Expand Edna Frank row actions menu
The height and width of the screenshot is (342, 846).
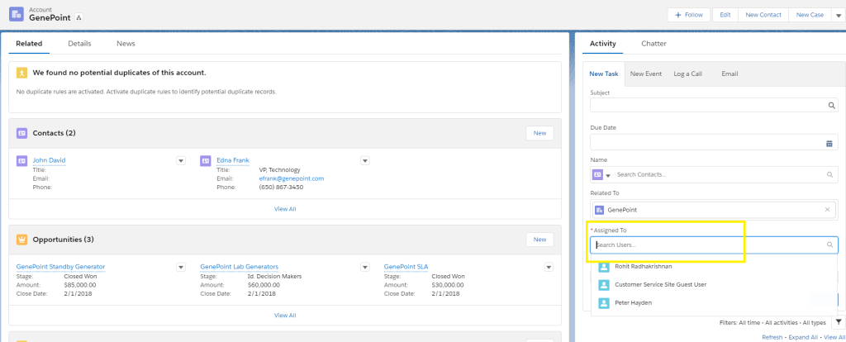coord(364,161)
